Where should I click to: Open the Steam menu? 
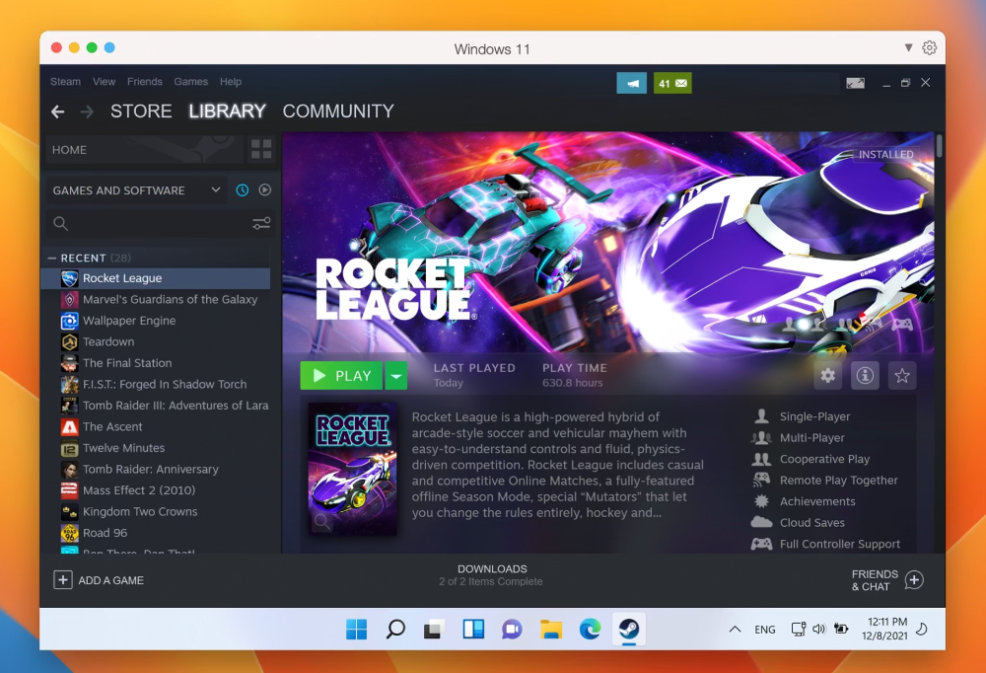[x=65, y=82]
